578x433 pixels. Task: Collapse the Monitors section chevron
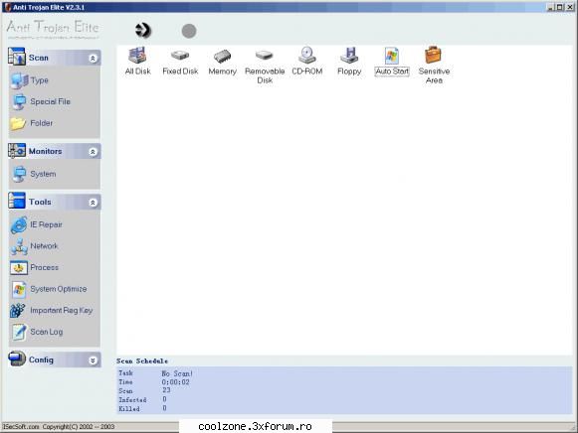pyautogui.click(x=93, y=152)
